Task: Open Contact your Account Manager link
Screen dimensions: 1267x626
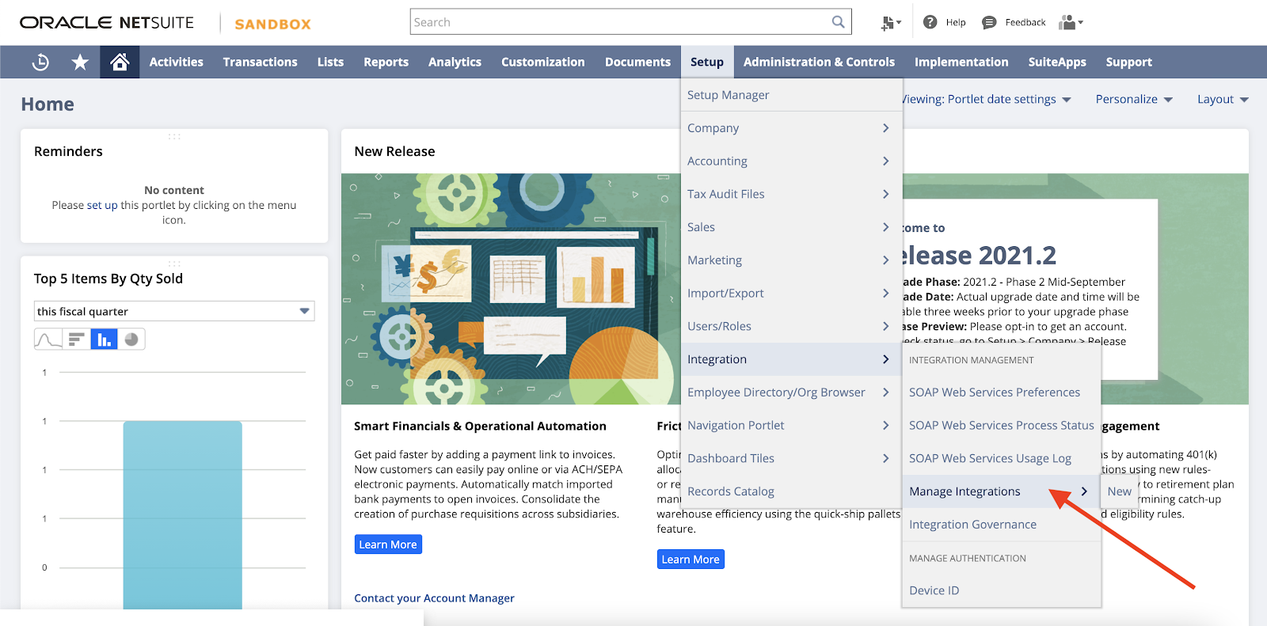Action: [x=434, y=598]
